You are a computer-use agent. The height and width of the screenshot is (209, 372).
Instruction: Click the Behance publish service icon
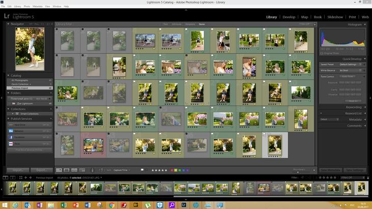coord(10,131)
